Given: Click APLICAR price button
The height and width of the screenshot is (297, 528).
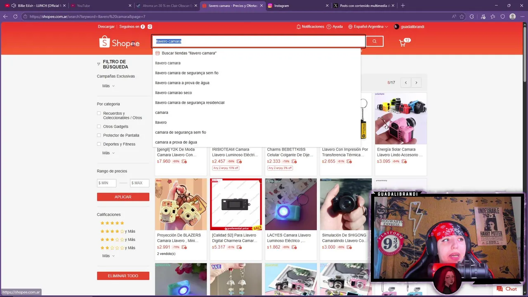Looking at the screenshot, I should click(123, 197).
